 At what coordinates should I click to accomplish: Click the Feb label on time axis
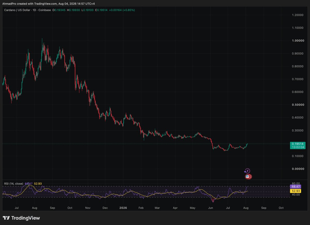[141, 208]
